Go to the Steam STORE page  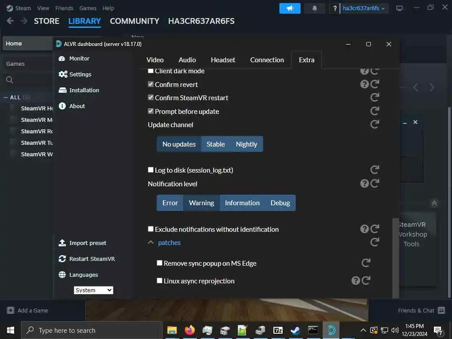point(46,21)
